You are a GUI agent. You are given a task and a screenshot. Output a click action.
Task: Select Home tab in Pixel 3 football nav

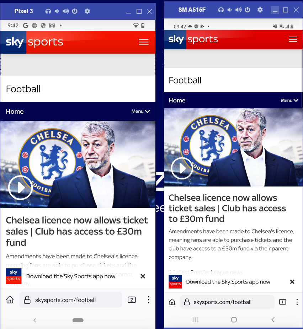pos(15,112)
